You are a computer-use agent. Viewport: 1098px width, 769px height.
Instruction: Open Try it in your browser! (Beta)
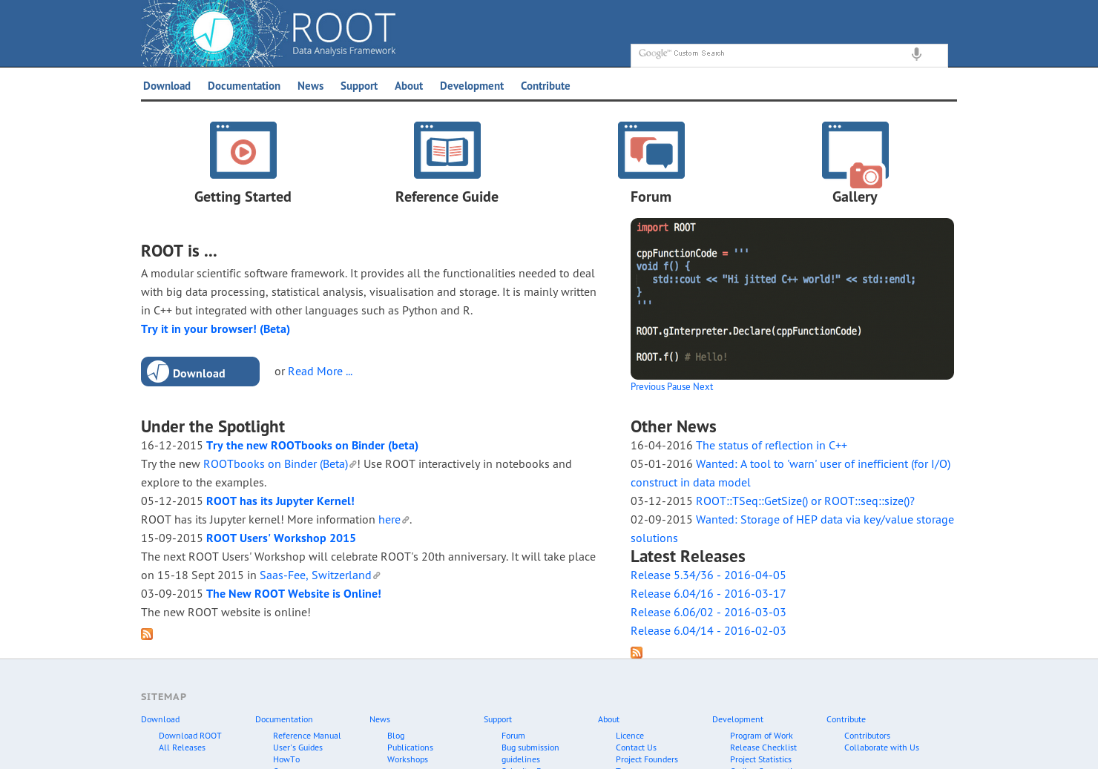tap(215, 329)
